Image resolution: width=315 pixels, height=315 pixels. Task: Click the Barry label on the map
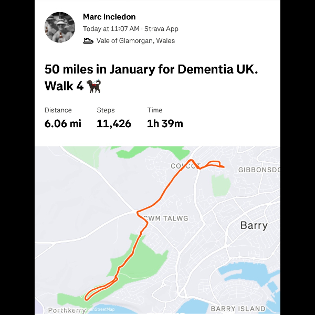click(x=254, y=226)
